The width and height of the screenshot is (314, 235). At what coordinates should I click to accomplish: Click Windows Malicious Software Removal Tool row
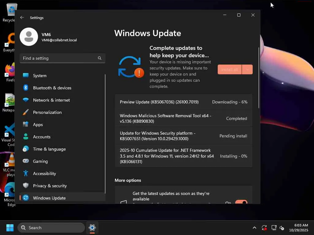click(183, 118)
